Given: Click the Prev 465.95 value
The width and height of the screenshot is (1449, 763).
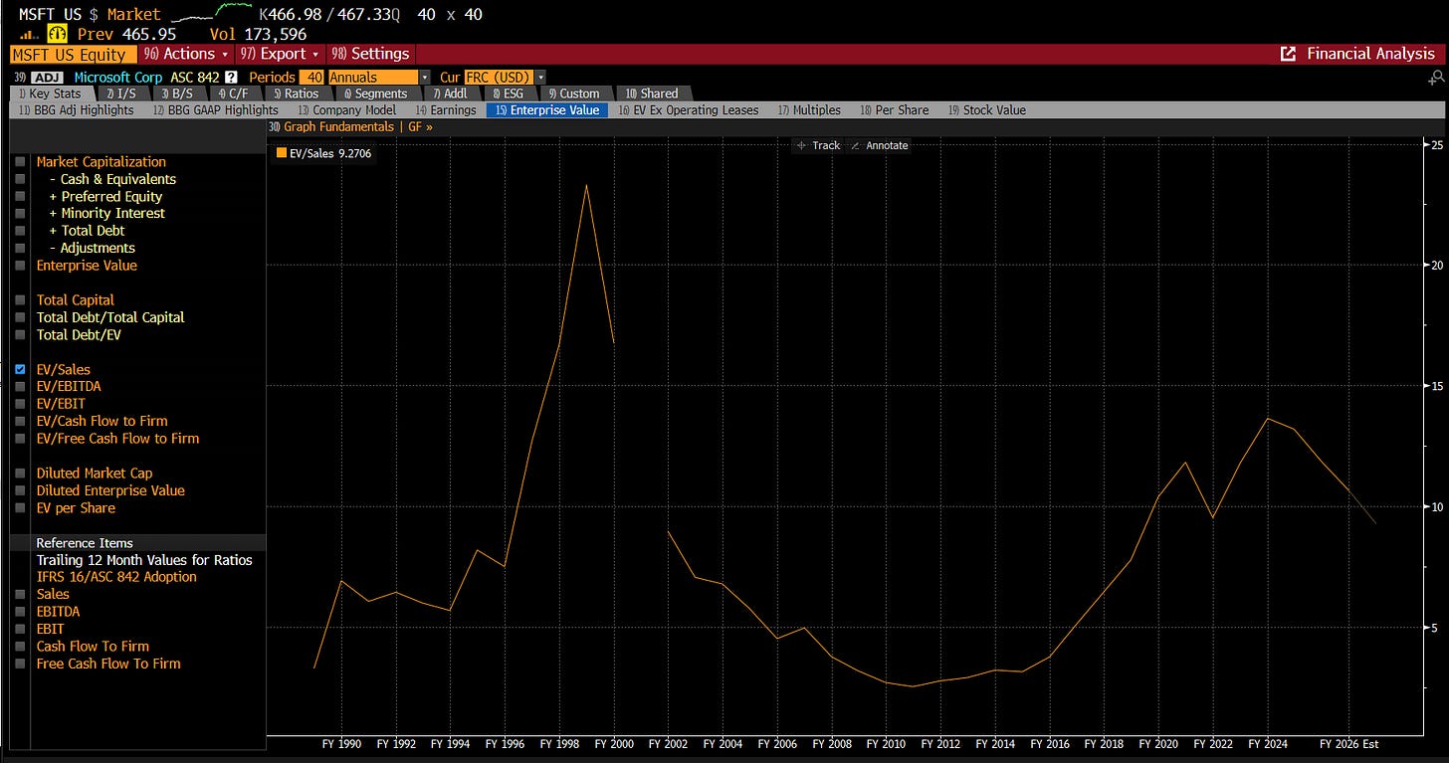Looking at the screenshot, I should pos(126,34).
